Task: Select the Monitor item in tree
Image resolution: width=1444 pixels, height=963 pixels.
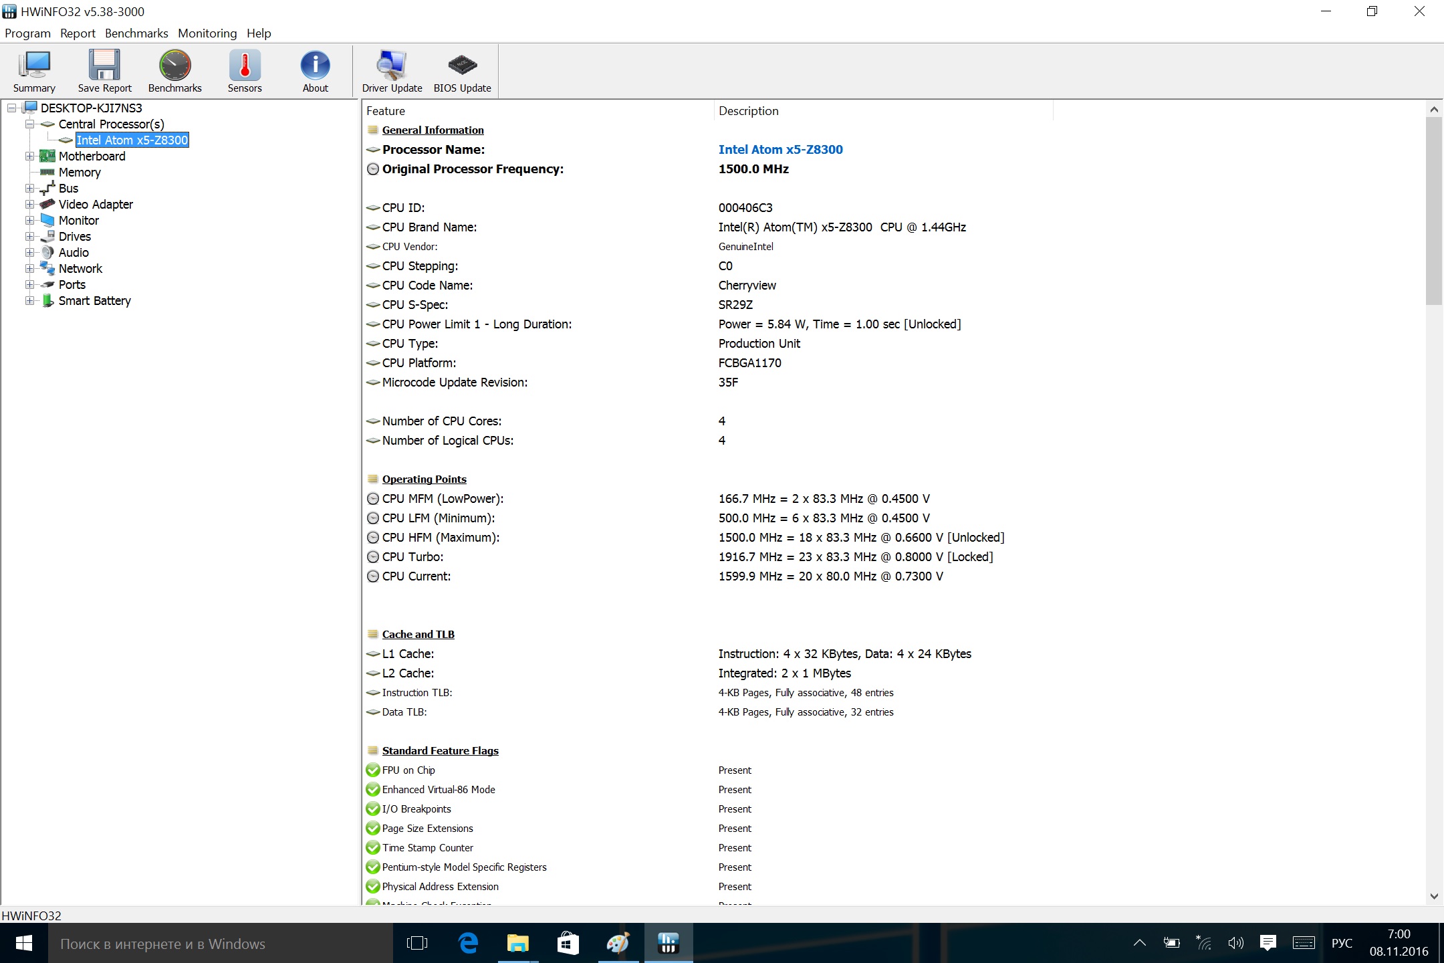Action: [79, 220]
